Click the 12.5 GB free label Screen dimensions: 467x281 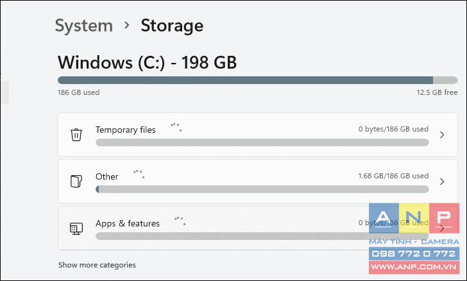(x=437, y=92)
